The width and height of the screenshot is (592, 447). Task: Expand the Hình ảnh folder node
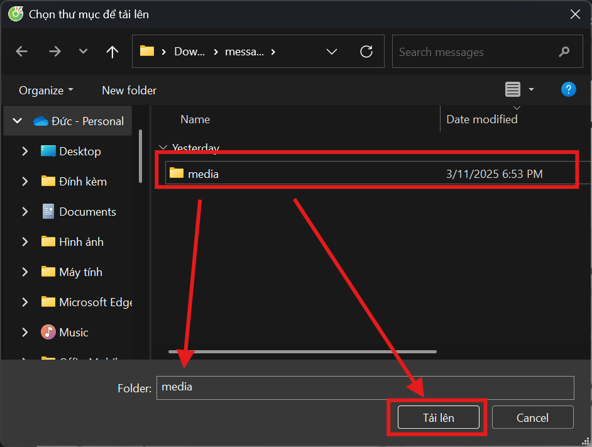(x=25, y=242)
